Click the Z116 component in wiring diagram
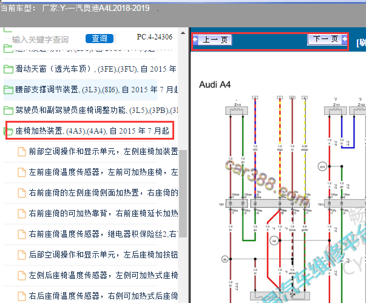 click(237, 111)
